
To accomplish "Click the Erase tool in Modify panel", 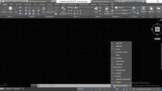I will [38, 8].
